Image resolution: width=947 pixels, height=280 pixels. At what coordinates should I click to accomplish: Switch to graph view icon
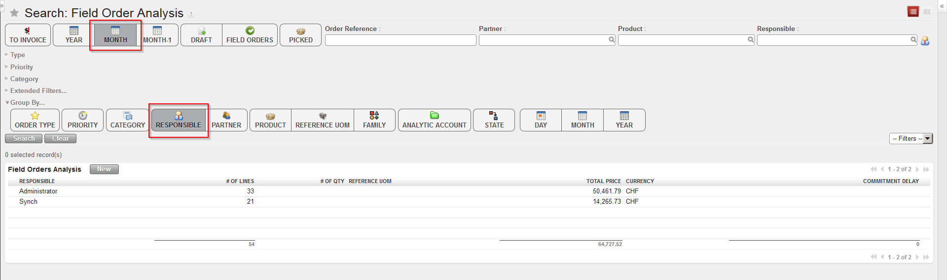pos(927,12)
